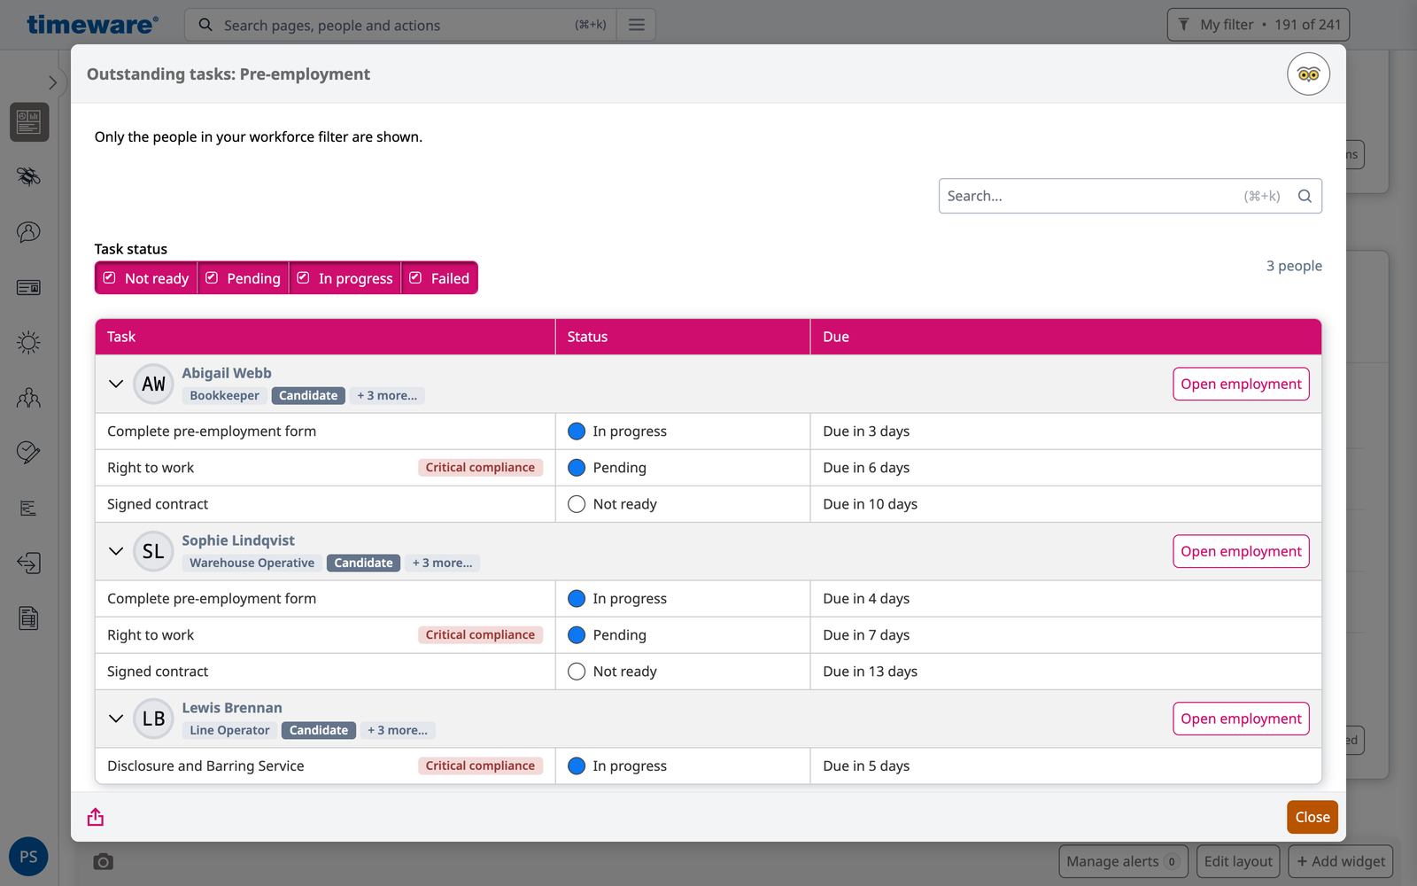The width and height of the screenshot is (1417, 886).
Task: Click Manage alerts button
Action: (x=1123, y=861)
